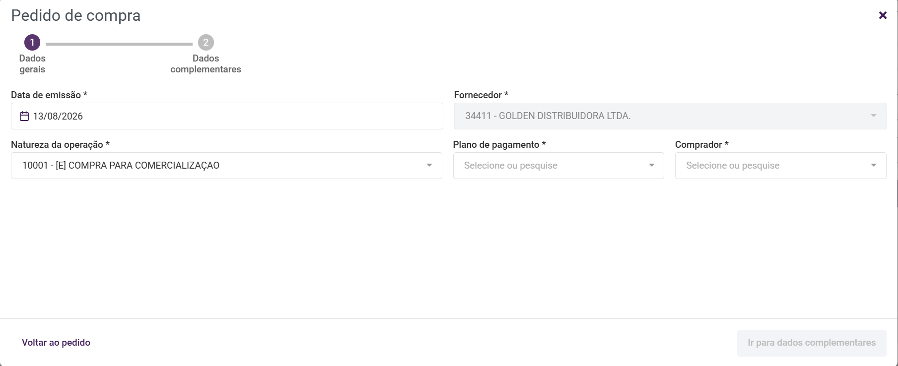Go back via Voltar ao pedido link
This screenshot has width=898, height=366.
click(56, 343)
